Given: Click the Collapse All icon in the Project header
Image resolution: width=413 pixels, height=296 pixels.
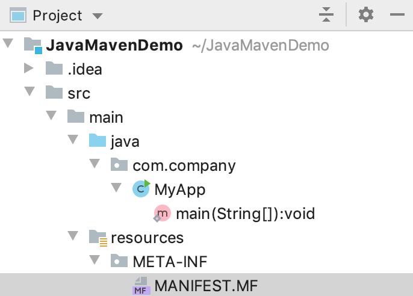Looking at the screenshot, I should point(326,15).
